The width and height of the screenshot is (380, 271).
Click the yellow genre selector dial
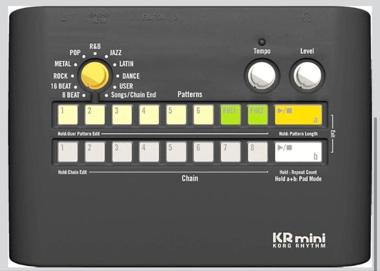[x=95, y=75]
